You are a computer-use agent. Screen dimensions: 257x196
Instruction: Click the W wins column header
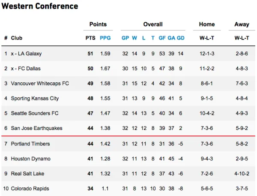click(134, 38)
